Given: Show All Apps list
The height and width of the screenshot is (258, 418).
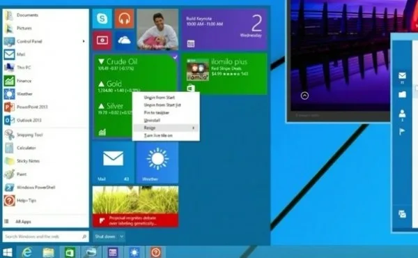Looking at the screenshot, I should pos(45,222).
